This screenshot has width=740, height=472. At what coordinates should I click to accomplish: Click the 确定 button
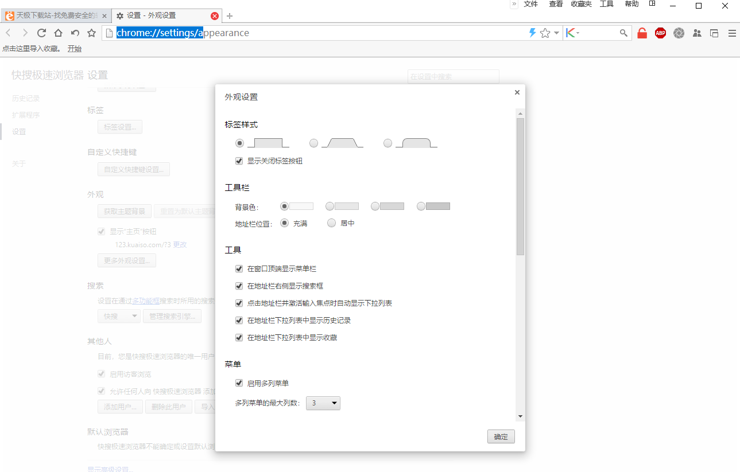500,436
